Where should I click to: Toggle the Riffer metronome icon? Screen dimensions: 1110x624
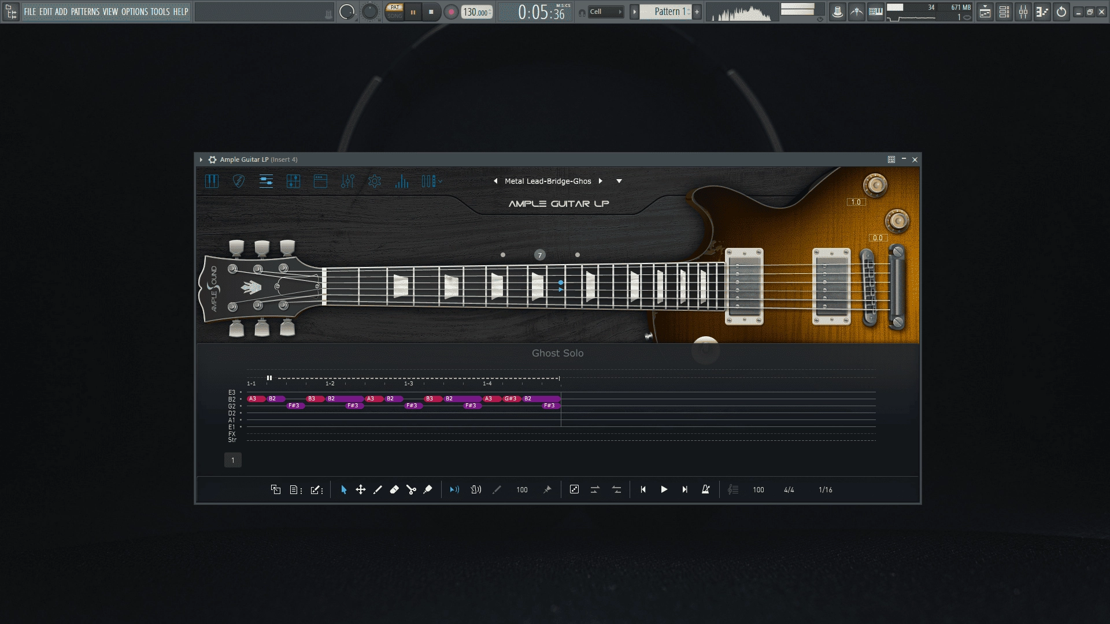point(705,490)
